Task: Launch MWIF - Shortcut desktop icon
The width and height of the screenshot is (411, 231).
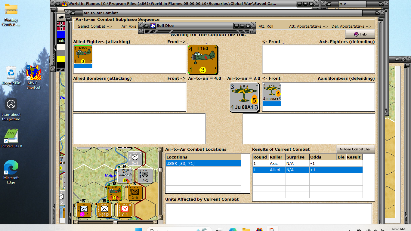Action: [33, 77]
